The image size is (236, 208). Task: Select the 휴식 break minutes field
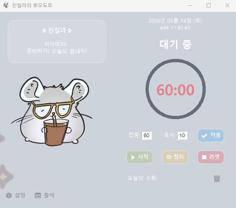tap(182, 136)
